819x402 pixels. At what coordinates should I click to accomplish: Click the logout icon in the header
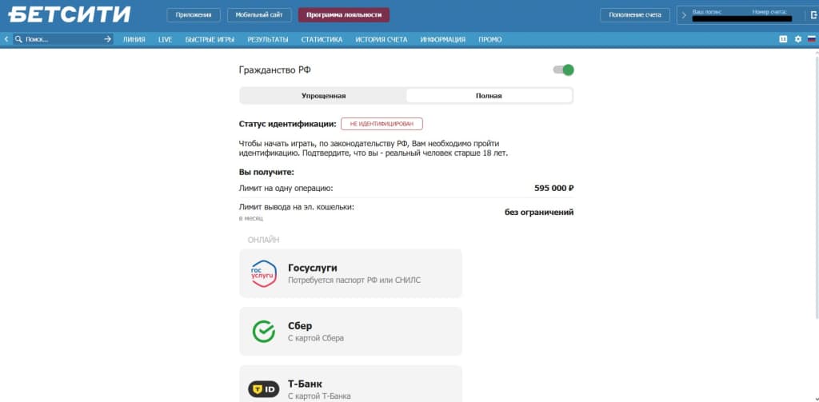813,15
